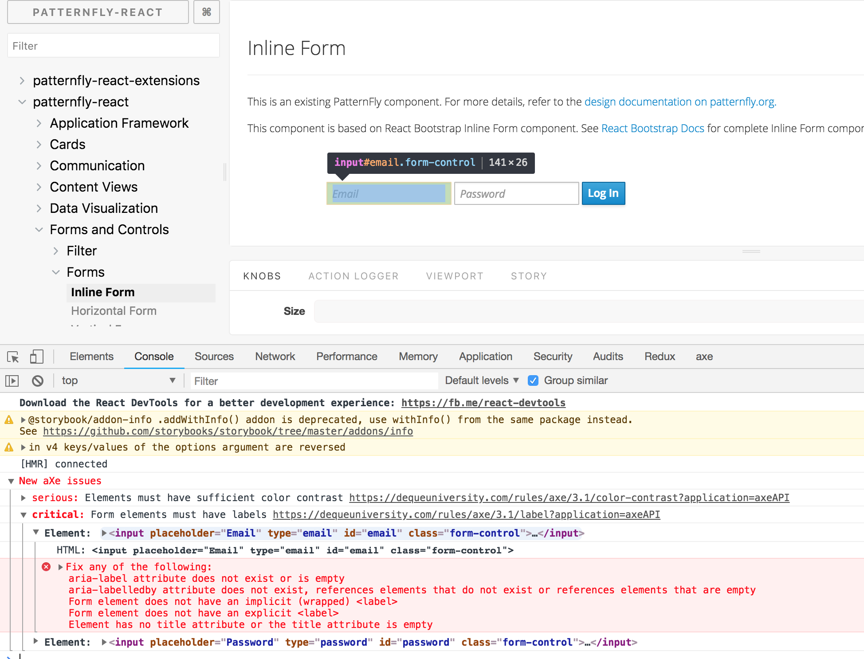Click the clear console icon

click(x=38, y=380)
